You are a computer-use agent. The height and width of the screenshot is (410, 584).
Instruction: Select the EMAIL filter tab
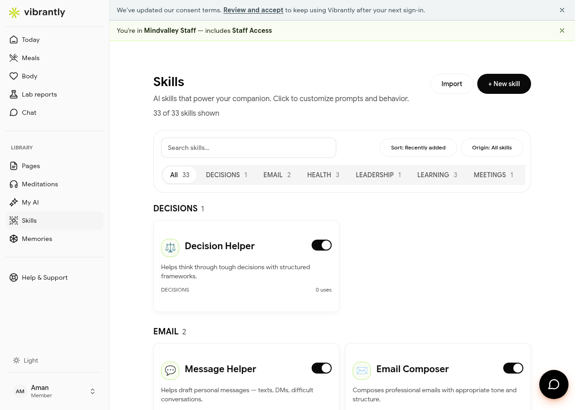[x=277, y=175]
